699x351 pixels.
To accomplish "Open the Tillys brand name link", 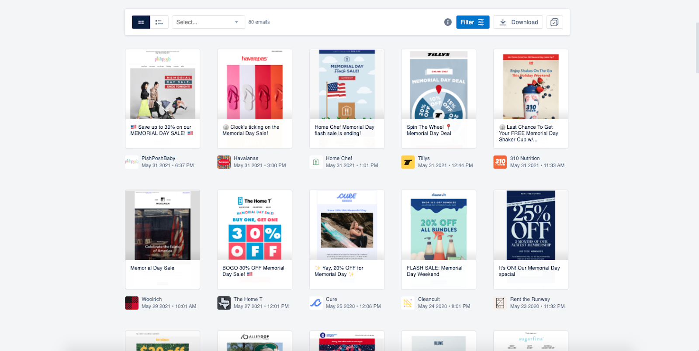I will coord(424,158).
